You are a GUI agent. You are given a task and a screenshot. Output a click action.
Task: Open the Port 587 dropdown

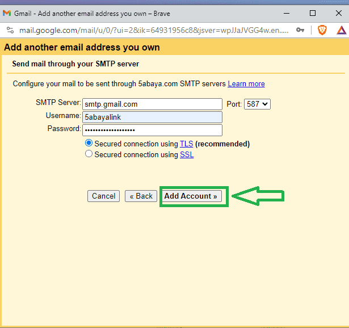pos(257,104)
